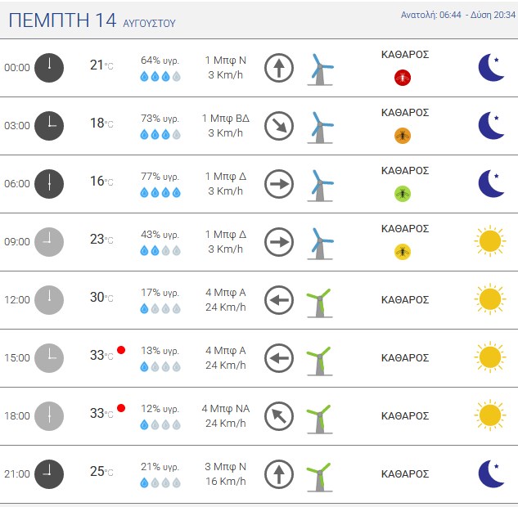The height and width of the screenshot is (507, 518).
Task: Click the sun icon at 15:00
Action: [490, 357]
